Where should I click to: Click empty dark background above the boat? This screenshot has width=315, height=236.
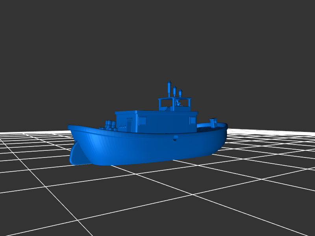157,39
